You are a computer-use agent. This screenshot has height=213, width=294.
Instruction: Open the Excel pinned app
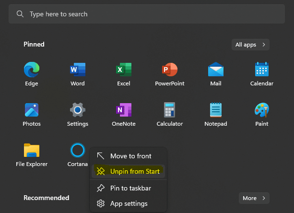click(x=124, y=74)
